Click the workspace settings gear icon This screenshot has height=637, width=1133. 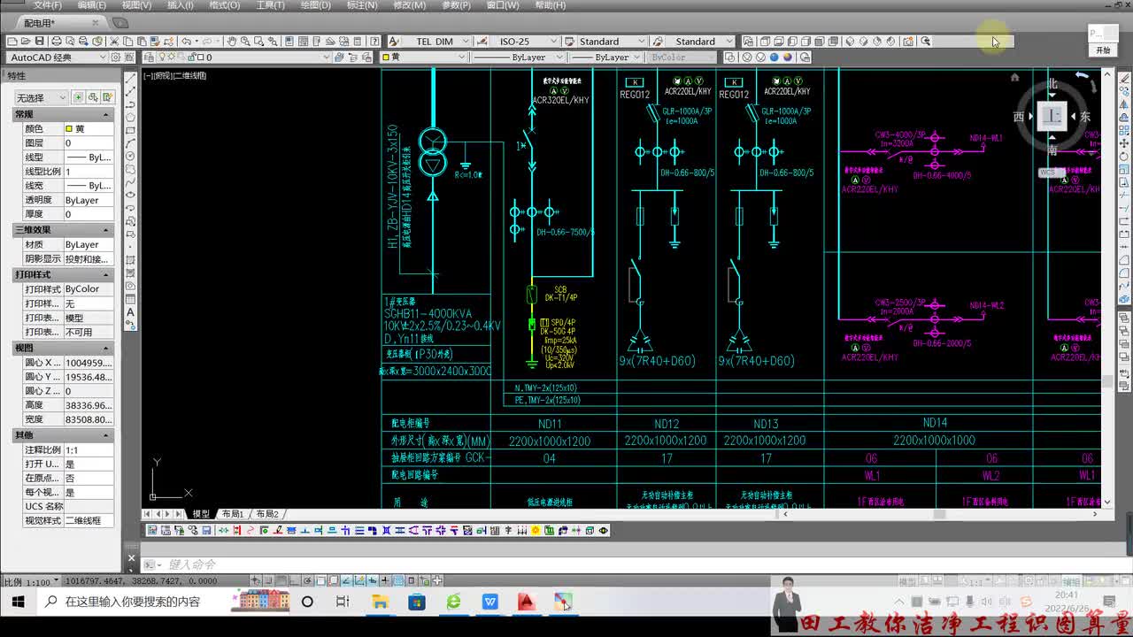point(116,58)
